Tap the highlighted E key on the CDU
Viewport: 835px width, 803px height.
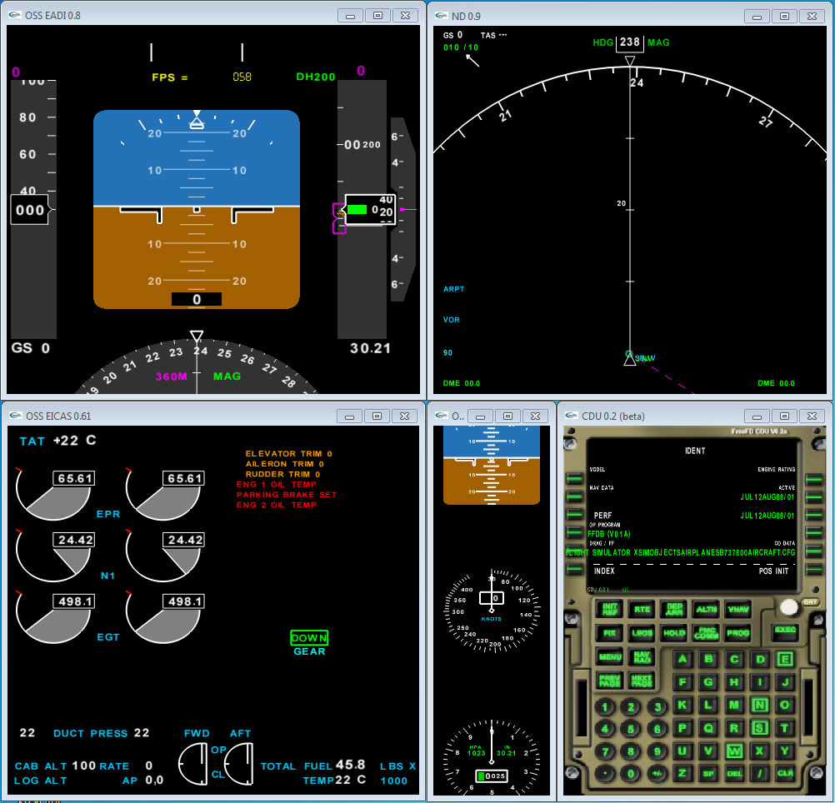[784, 659]
